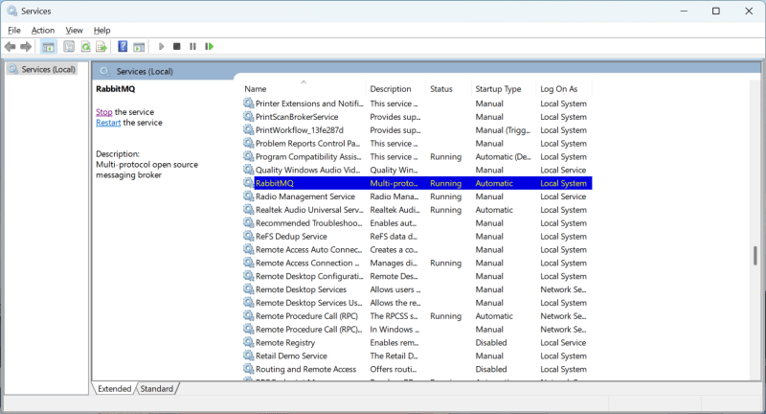
Task: Open the View menu
Action: click(x=75, y=31)
